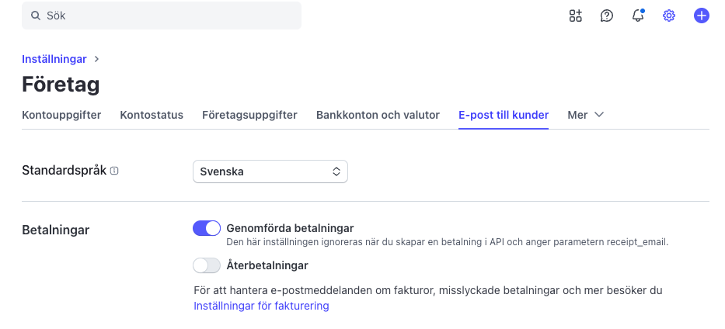Expand the Mer tab menu
This screenshot has width=725, height=329.
(585, 115)
